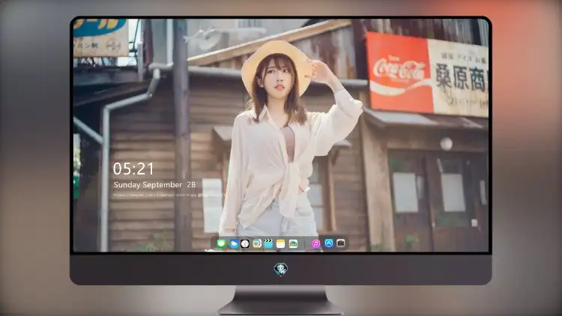Click the mascot logo on monitor chin
The image size is (562, 316).
pyautogui.click(x=281, y=269)
